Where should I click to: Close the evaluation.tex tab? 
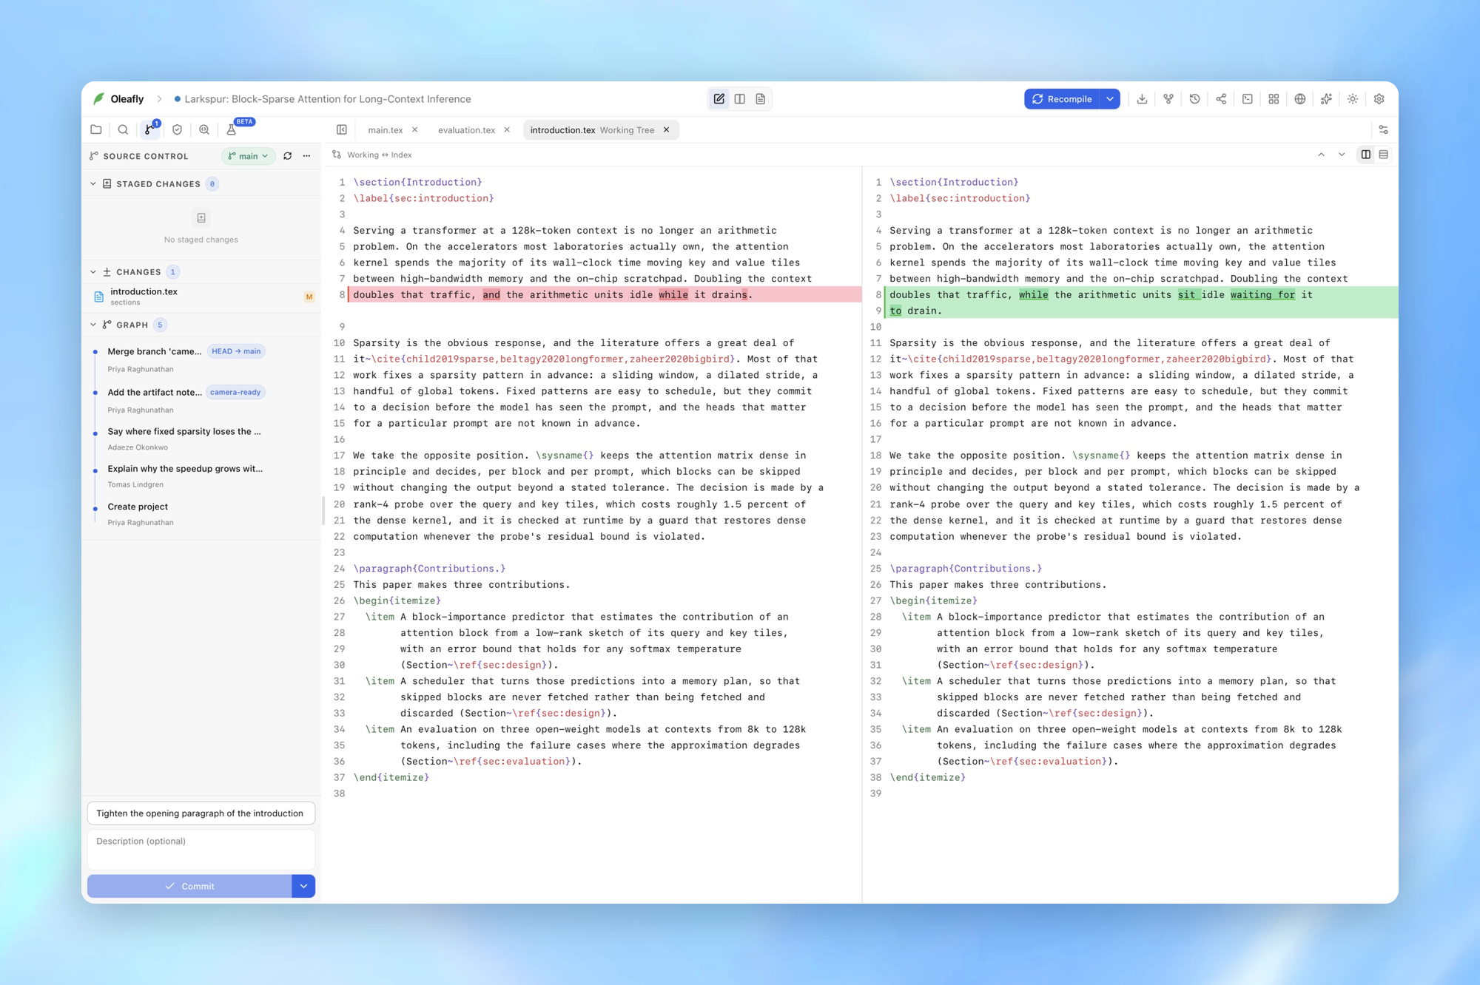tap(507, 130)
